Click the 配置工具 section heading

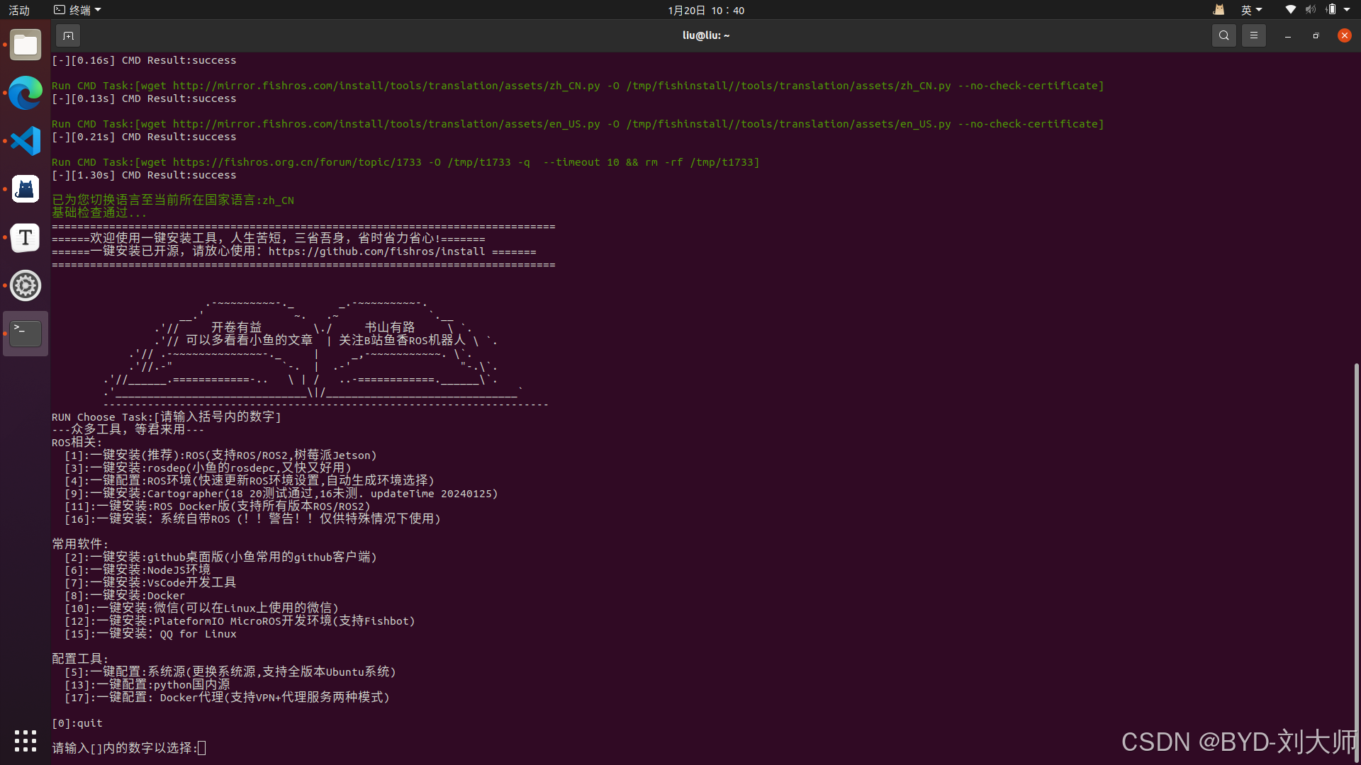click(x=80, y=659)
